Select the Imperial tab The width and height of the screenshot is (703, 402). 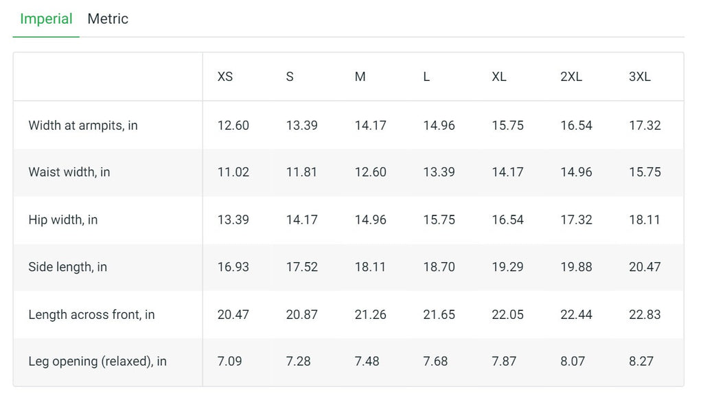click(x=46, y=19)
